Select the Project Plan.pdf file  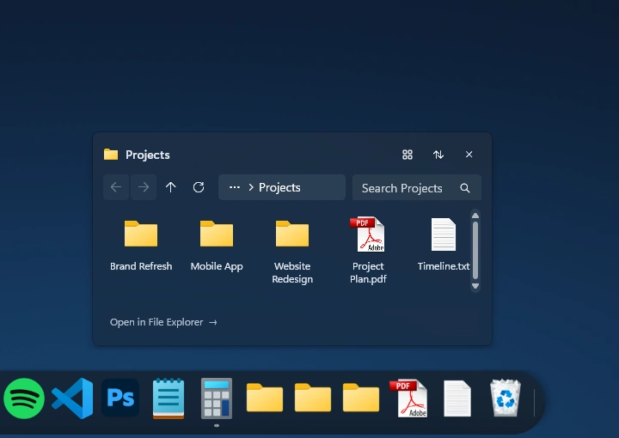pyautogui.click(x=368, y=251)
